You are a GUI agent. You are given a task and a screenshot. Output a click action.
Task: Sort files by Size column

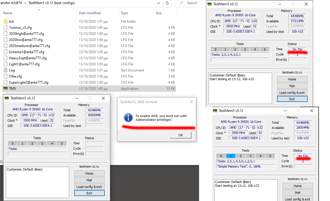159,13
